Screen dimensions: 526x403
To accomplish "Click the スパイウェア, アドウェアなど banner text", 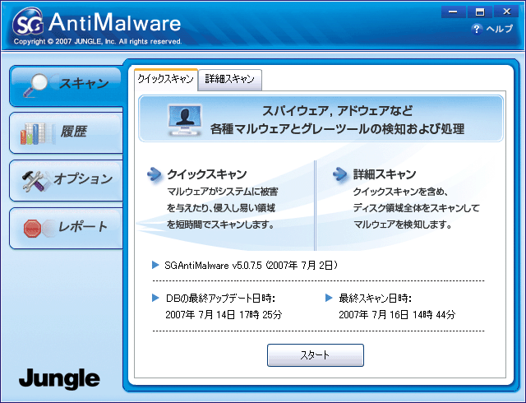I will (337, 110).
